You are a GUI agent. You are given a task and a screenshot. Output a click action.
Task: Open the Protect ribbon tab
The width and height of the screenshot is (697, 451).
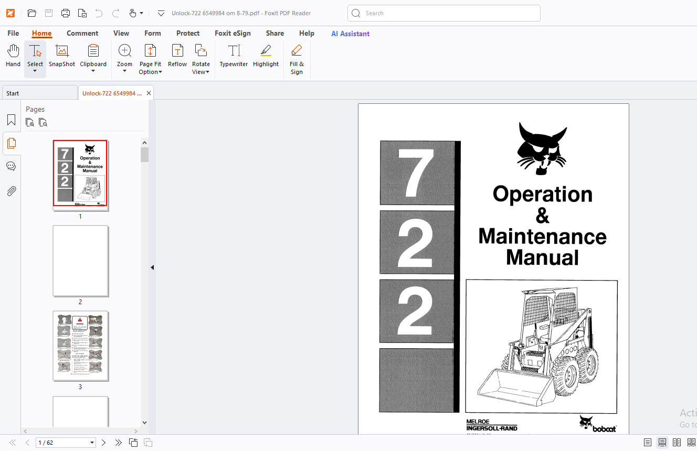pos(188,33)
